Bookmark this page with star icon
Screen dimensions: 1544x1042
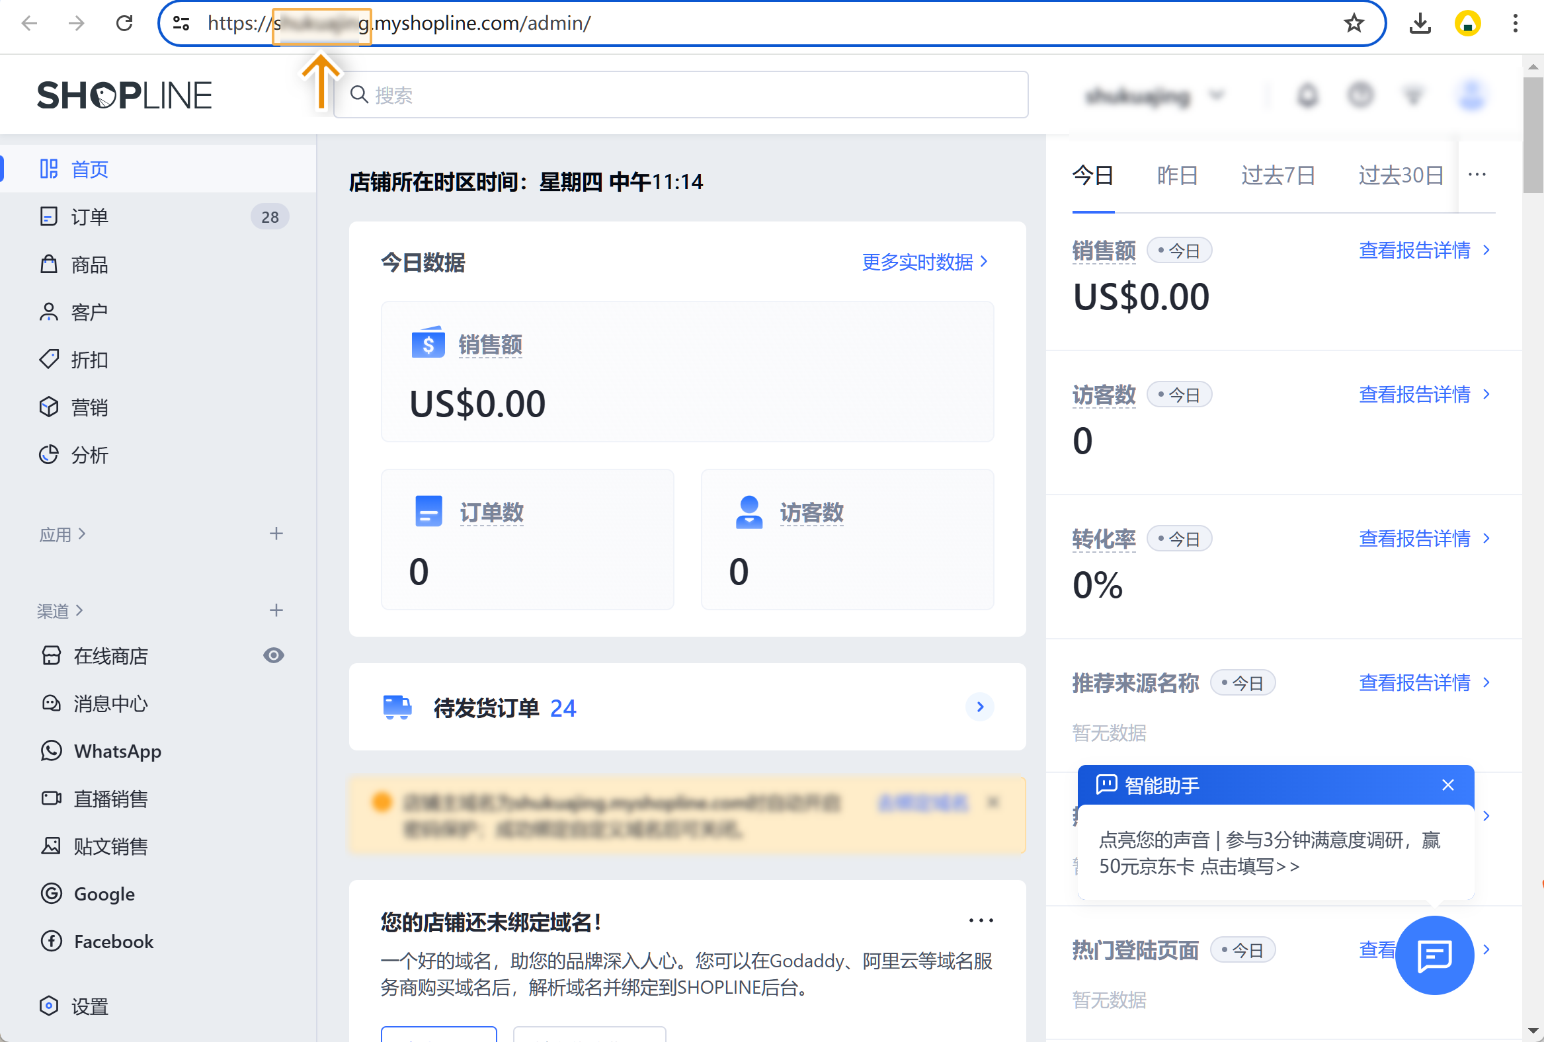click(1354, 24)
